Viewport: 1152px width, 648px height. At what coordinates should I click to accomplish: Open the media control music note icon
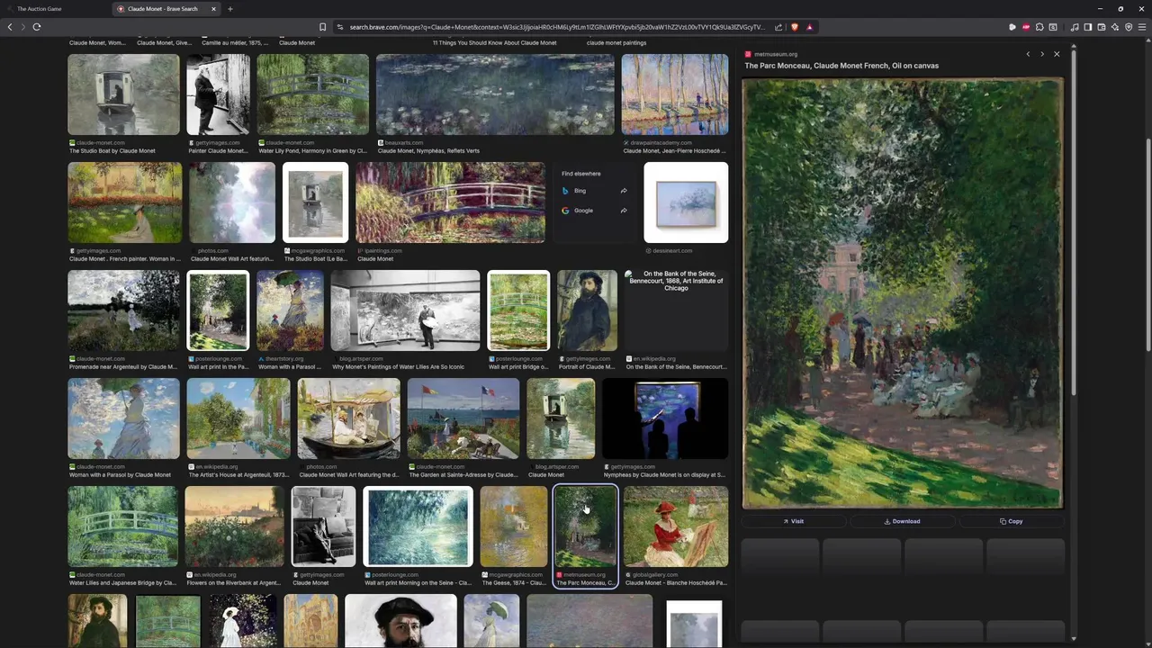point(1075,27)
